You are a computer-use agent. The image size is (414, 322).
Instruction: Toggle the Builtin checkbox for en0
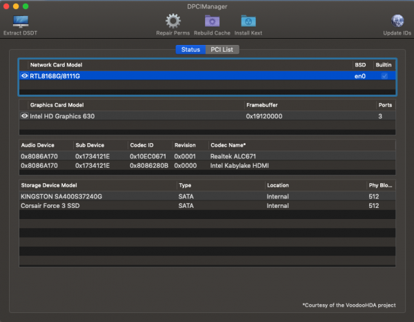click(384, 76)
